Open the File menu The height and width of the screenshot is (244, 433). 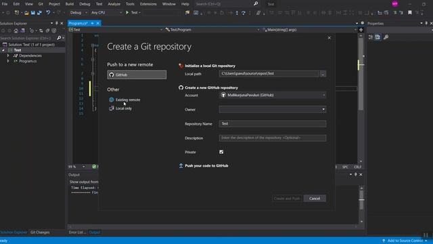pyautogui.click(x=5, y=4)
